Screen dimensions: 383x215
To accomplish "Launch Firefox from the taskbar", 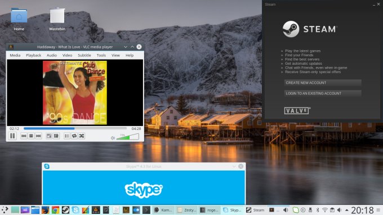I will (45, 210).
